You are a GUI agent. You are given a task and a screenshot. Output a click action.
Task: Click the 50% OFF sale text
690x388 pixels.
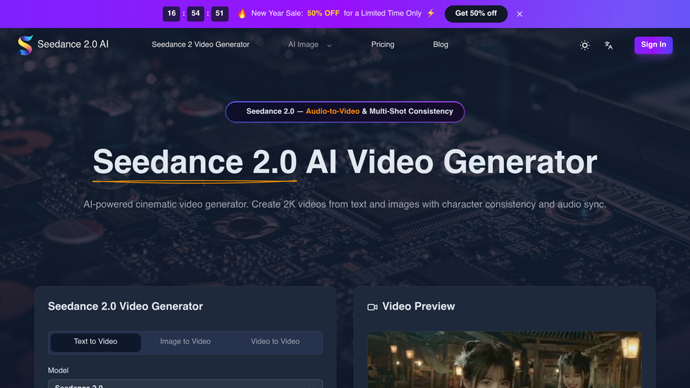point(323,14)
